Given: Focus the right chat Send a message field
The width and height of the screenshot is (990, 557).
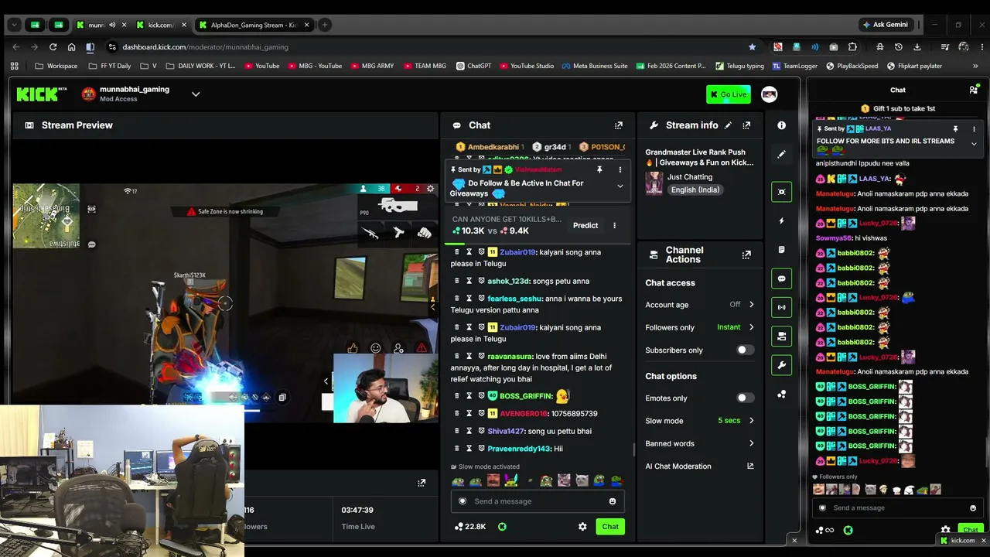Looking at the screenshot, I should pos(897,508).
